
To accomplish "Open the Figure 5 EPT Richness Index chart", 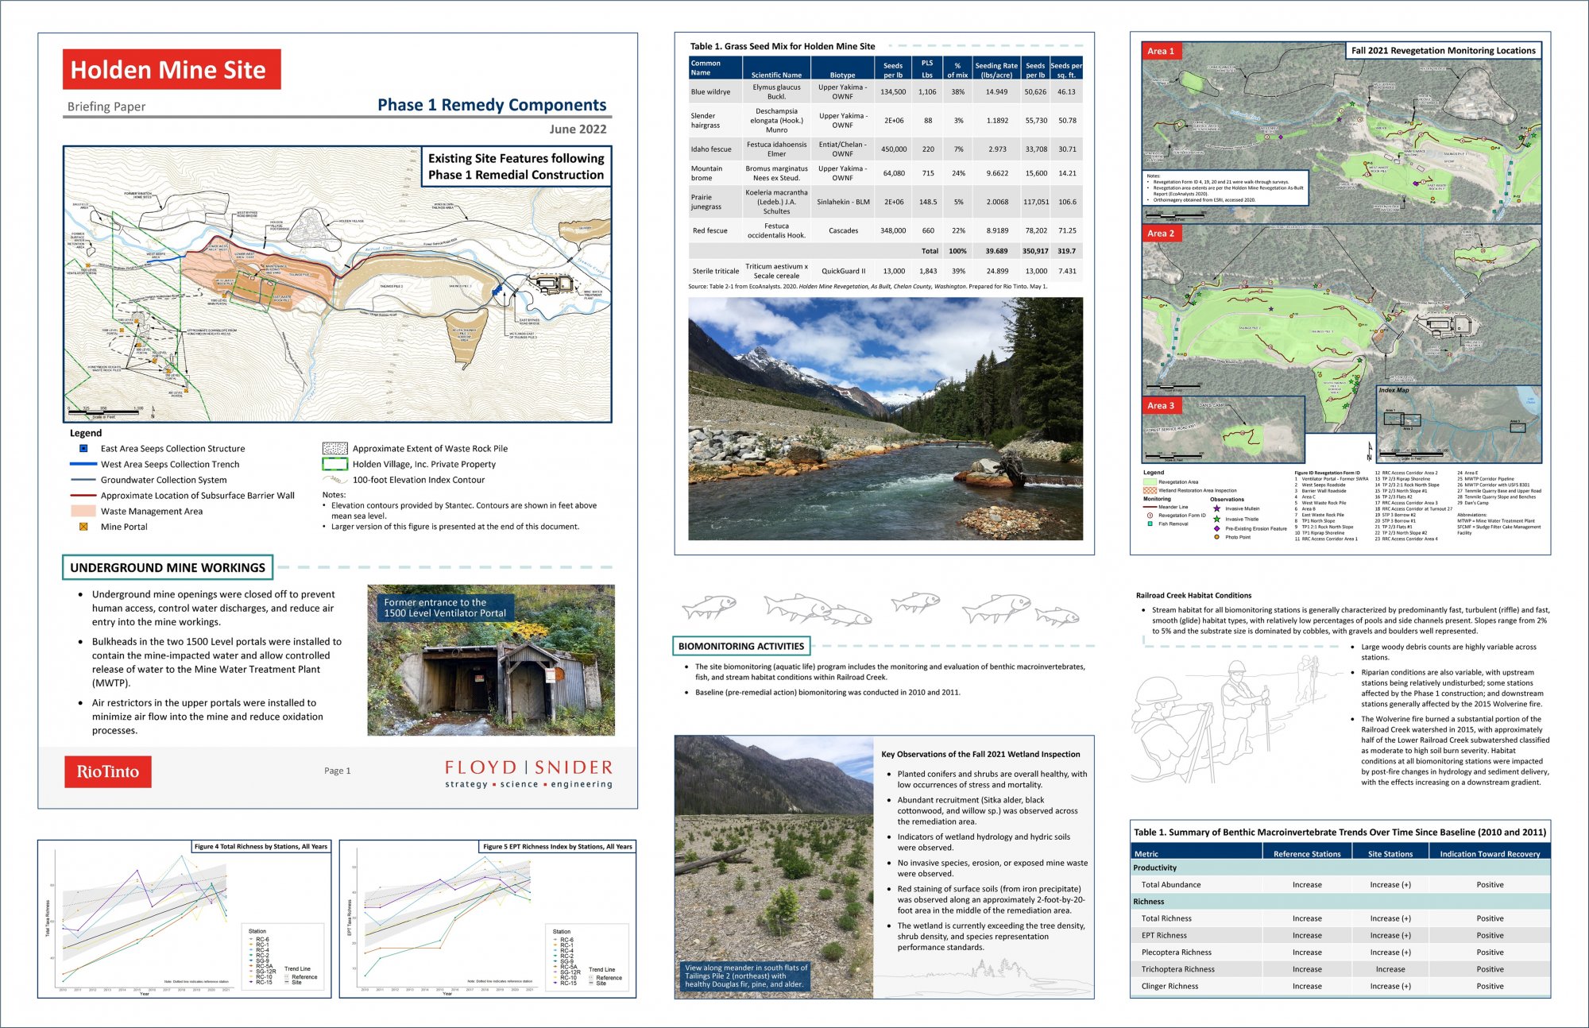I will (487, 919).
